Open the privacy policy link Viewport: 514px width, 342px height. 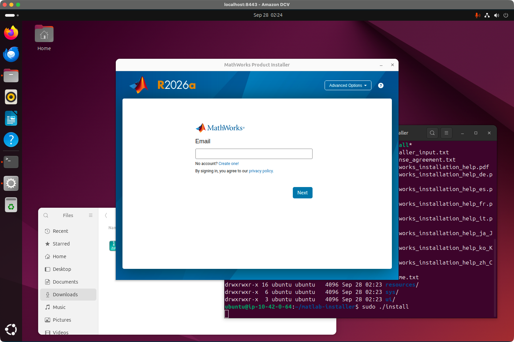261,171
